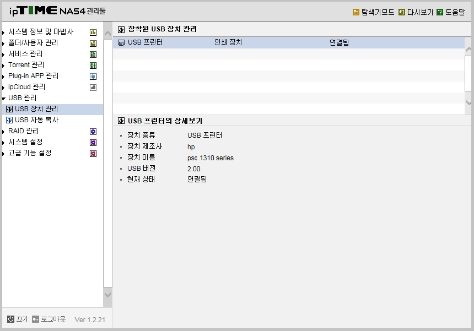Open 시스템 설정 menu item
This screenshot has height=331, width=474.
[25, 142]
